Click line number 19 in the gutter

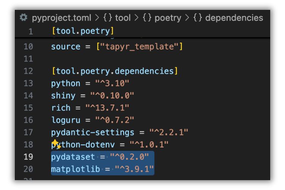[28, 157]
